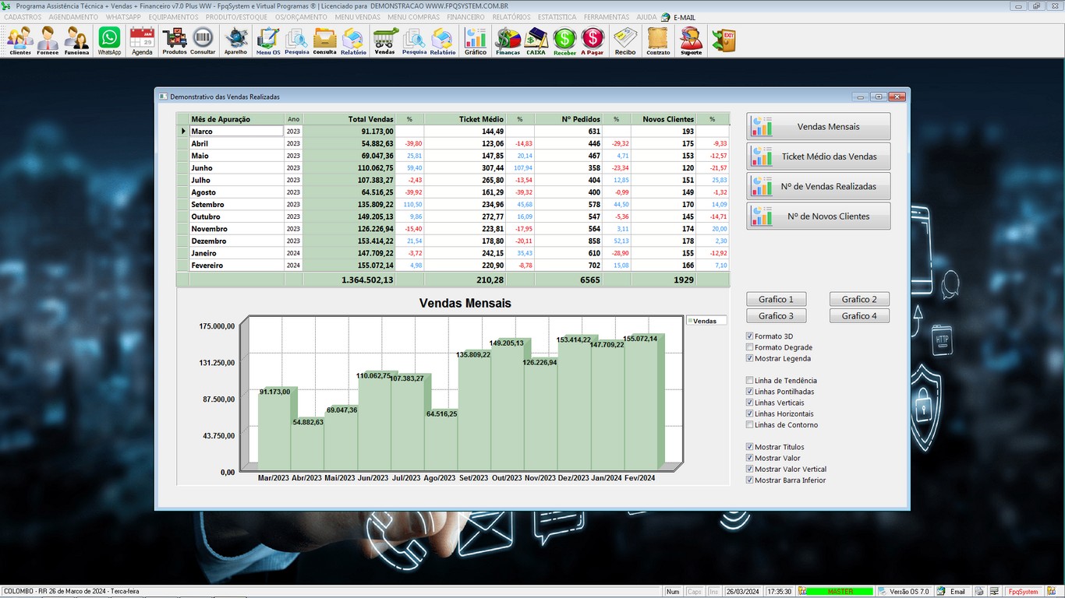The image size is (1065, 598).
Task: Toggle the Mostrar Valor checkbox
Action: click(750, 458)
